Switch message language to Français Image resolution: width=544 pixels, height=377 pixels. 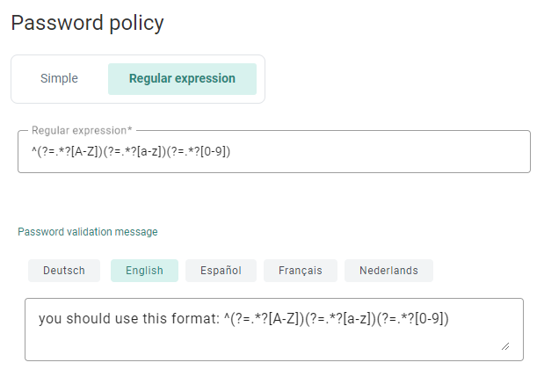tap(300, 271)
